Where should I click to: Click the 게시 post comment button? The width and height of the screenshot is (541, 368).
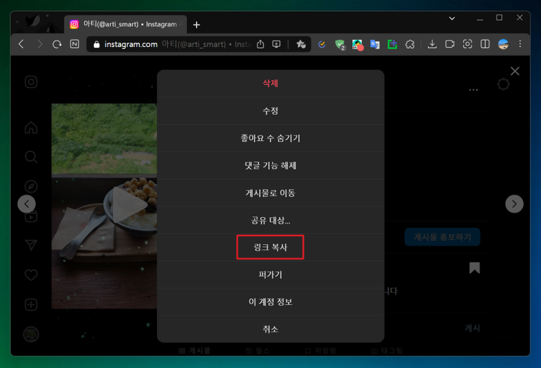tap(472, 328)
